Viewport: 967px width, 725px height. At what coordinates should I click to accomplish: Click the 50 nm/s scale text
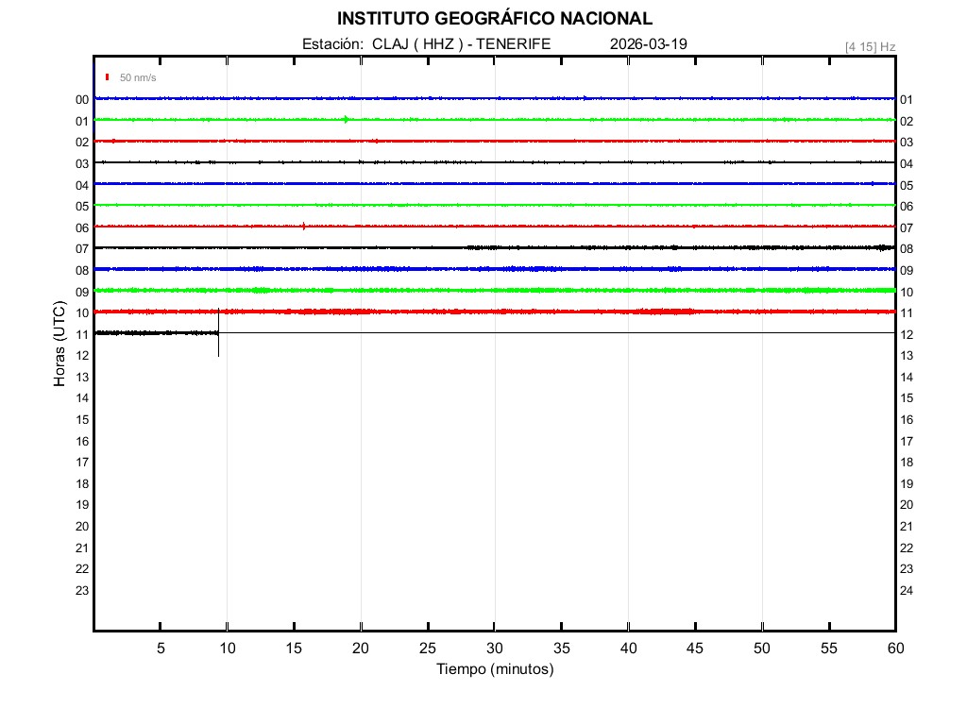tap(138, 77)
